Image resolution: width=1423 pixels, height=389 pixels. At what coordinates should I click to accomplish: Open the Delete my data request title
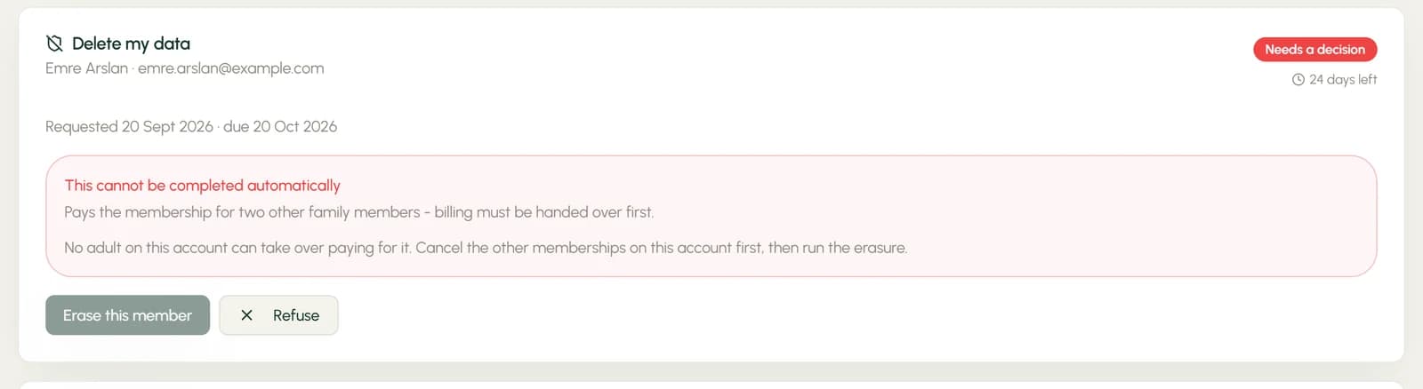131,44
